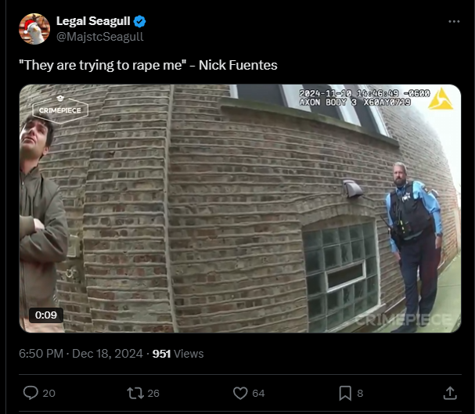Click the quoted Nick Fuentes post text
Image resolution: width=475 pixels, height=414 pixels.
(148, 65)
